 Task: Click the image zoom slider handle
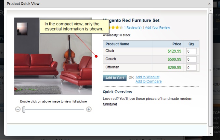(x=24, y=109)
